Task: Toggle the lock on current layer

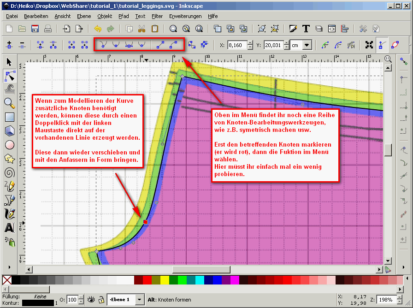Action: click(100, 299)
